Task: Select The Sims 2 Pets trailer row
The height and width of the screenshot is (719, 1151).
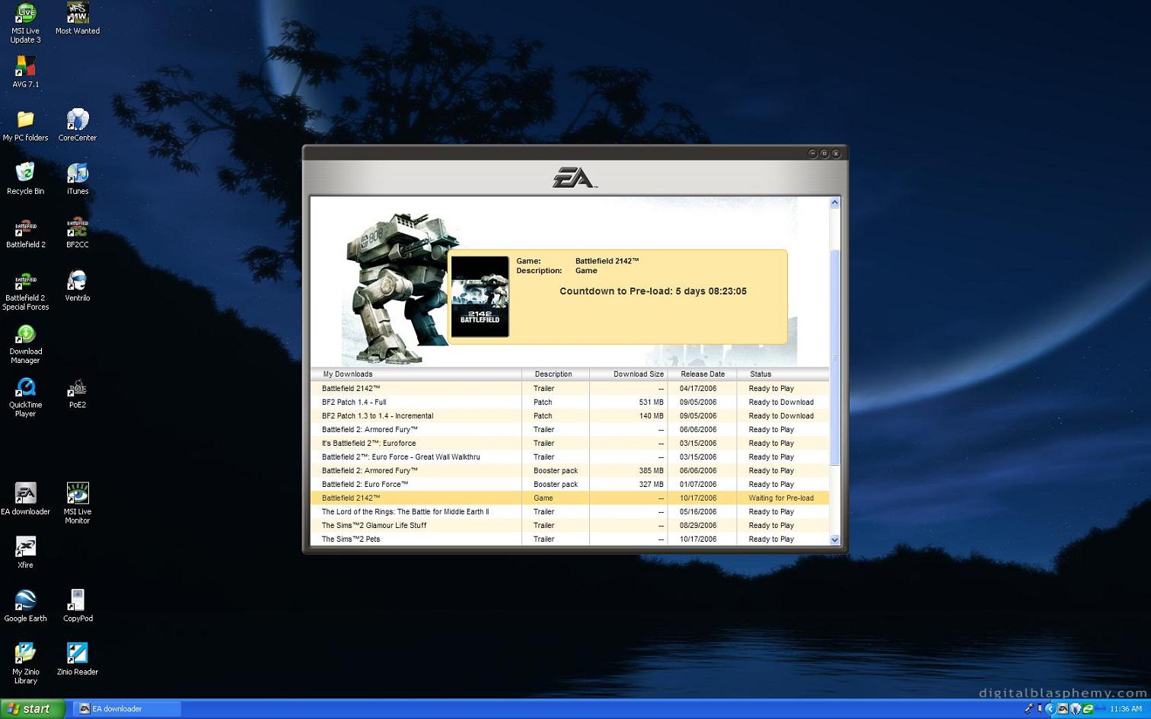Action: 351,539
